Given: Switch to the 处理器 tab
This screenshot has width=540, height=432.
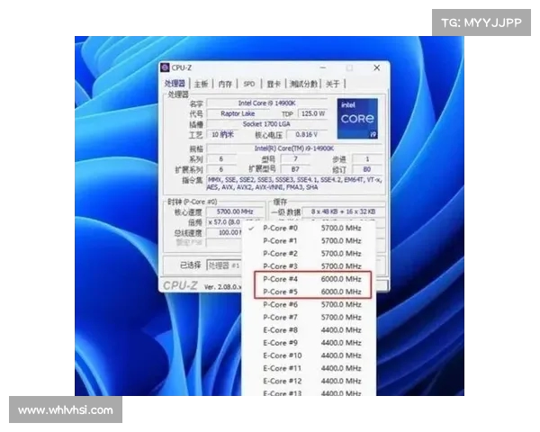Looking at the screenshot, I should 175,84.
